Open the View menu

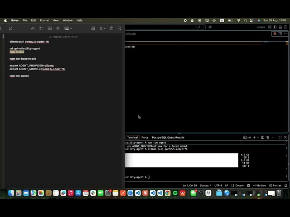(x=55, y=20)
